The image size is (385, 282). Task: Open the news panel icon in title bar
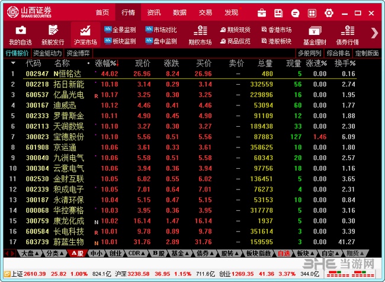278,13
